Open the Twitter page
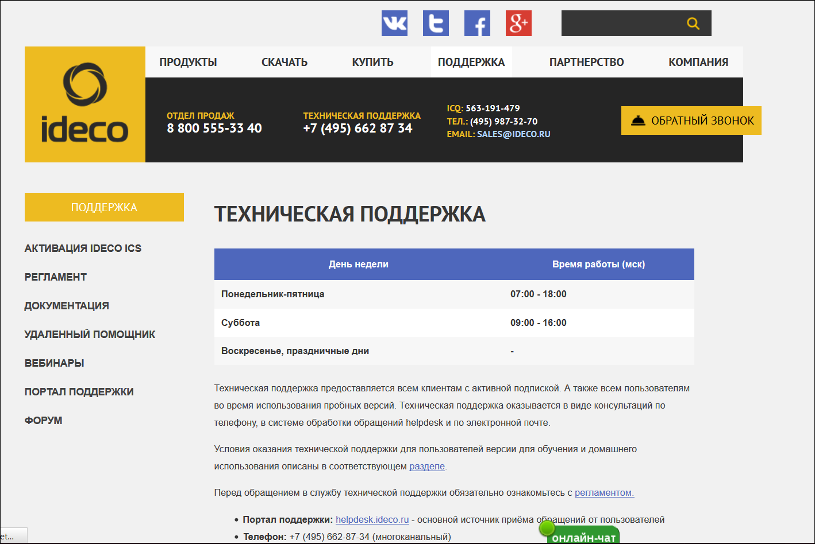 click(x=436, y=23)
